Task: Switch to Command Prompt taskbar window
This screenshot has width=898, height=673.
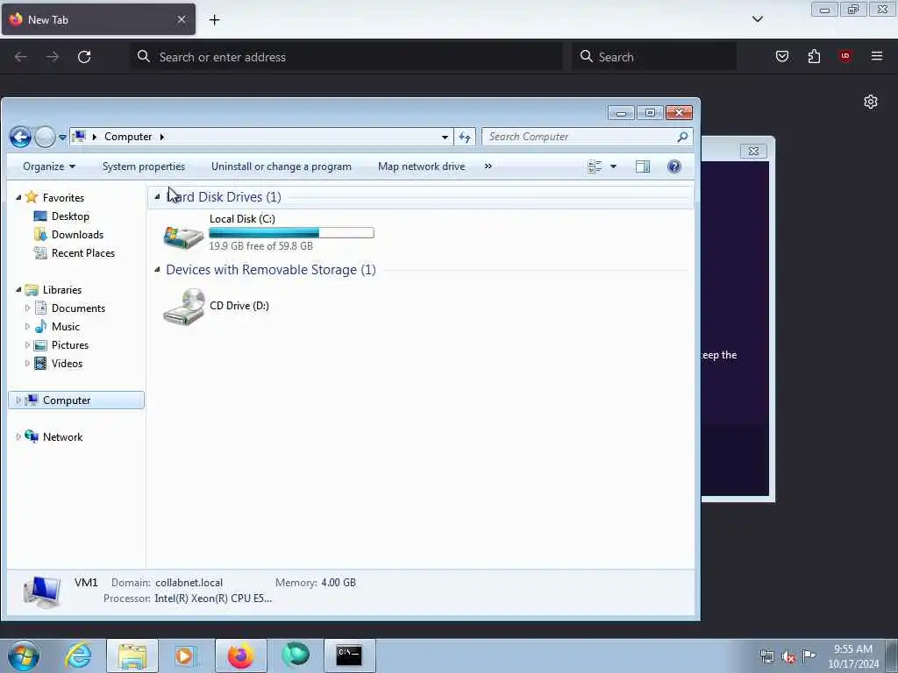Action: pyautogui.click(x=349, y=655)
